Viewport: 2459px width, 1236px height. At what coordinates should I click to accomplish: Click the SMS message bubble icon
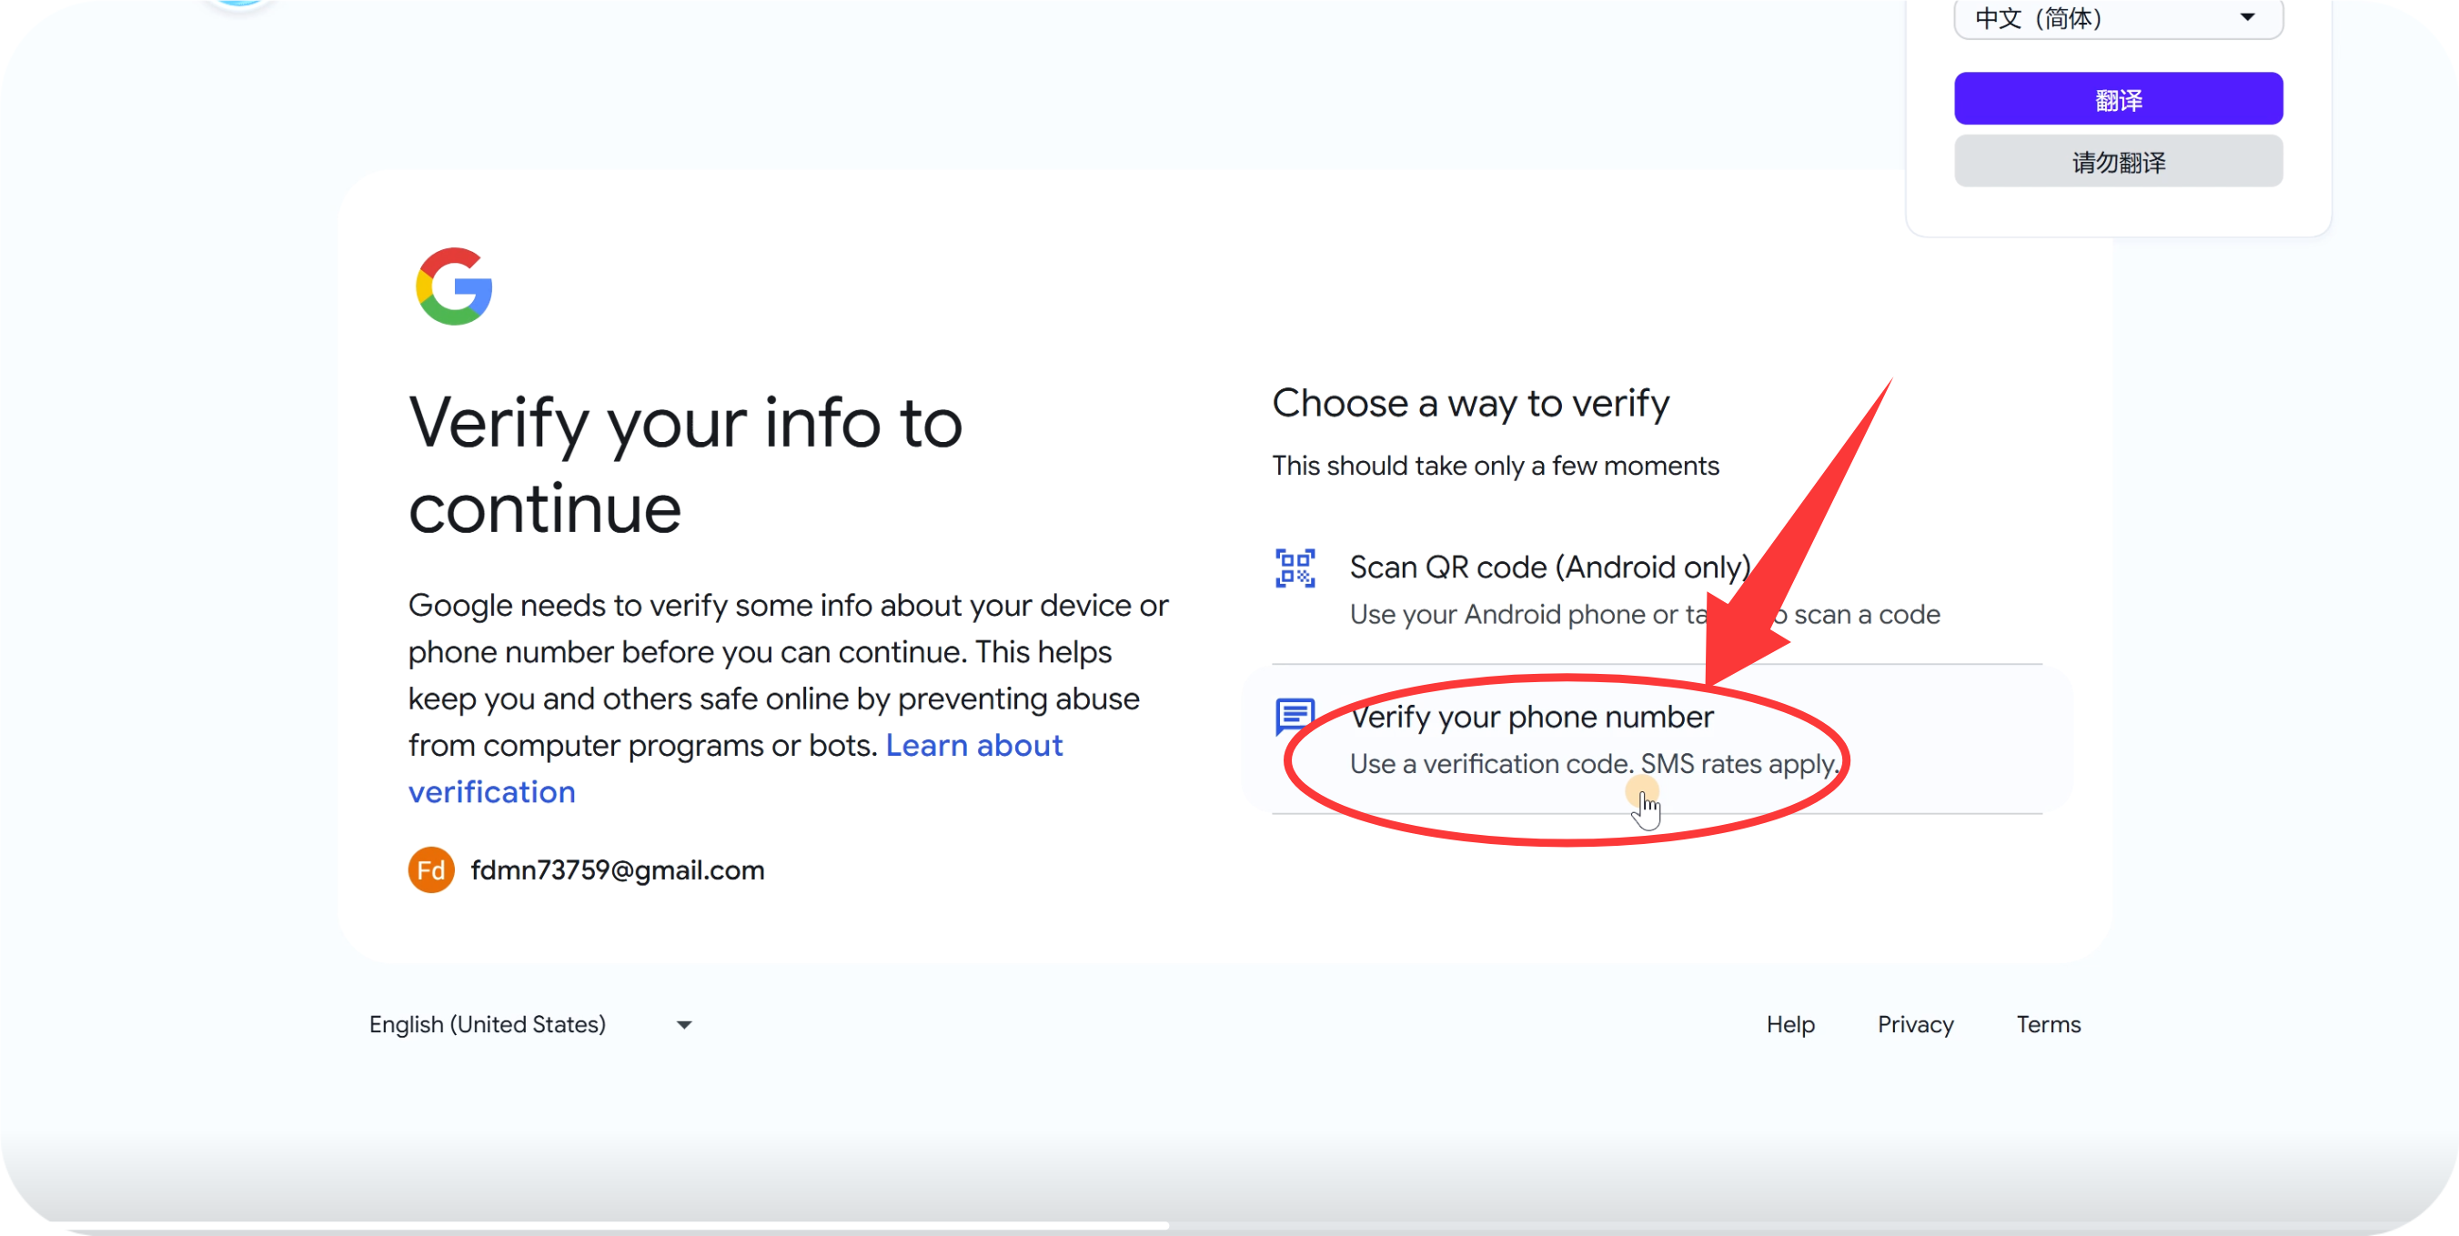pos(1295,716)
